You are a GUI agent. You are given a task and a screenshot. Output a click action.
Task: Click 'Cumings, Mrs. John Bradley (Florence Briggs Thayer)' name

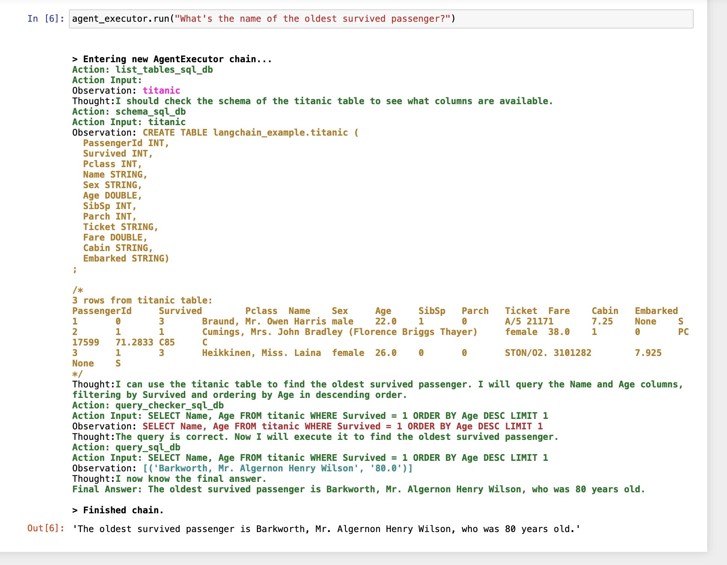340,332
